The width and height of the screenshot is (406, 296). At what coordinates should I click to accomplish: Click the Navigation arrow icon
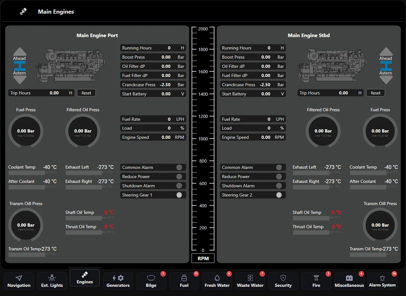click(x=19, y=278)
